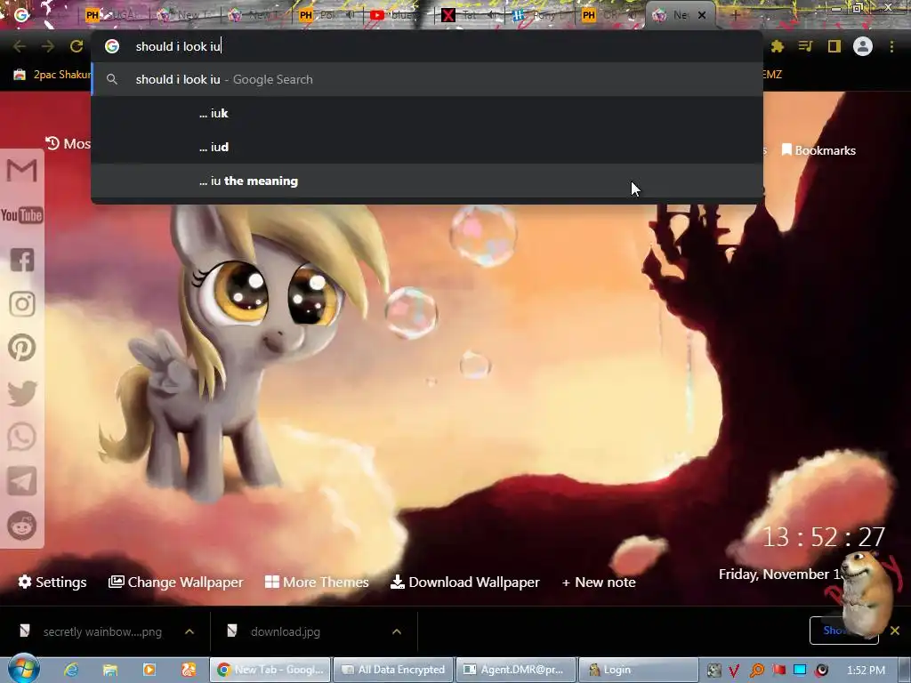Click Download Wallpaper
The height and width of the screenshot is (683, 911).
465,582
